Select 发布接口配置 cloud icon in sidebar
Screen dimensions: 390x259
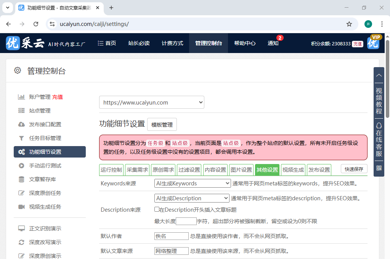(x=22, y=124)
